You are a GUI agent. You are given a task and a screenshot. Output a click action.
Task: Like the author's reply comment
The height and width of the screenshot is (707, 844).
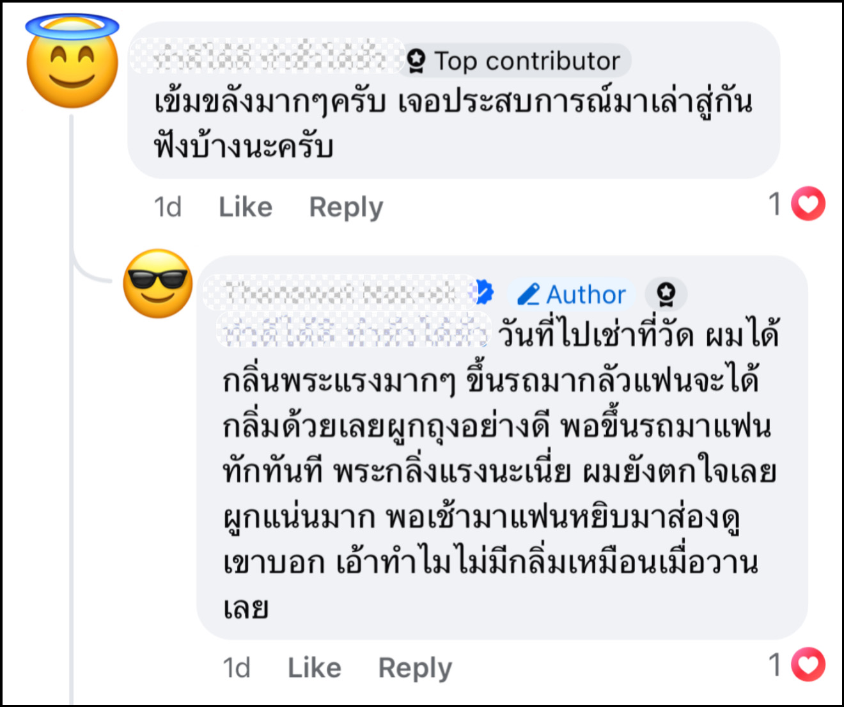click(315, 667)
